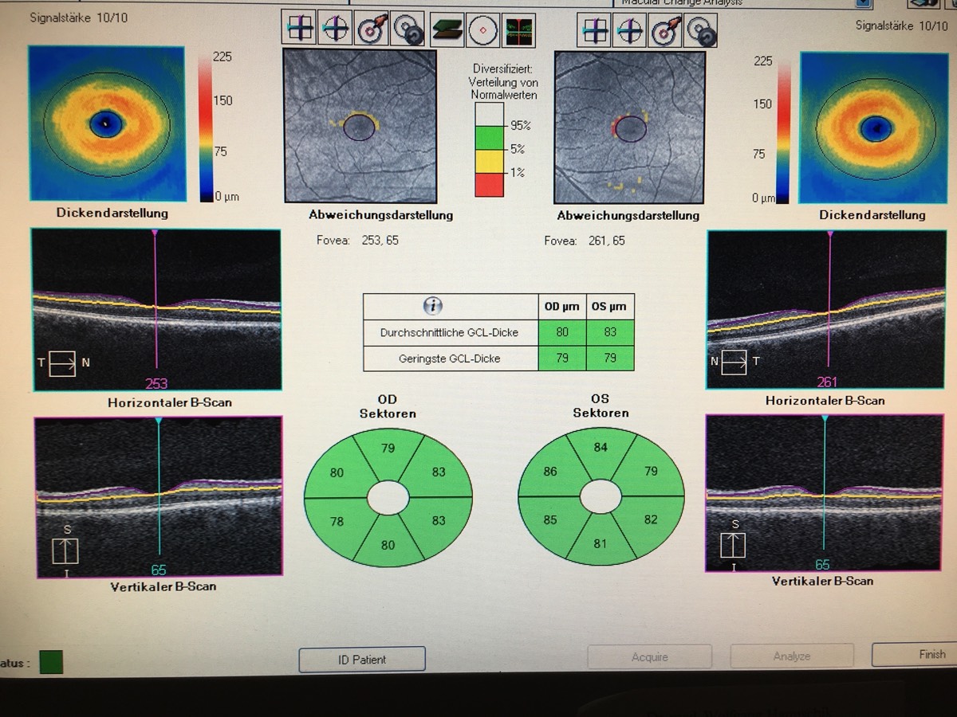Select the Macular Change Analysis tab
This screenshot has height=717, width=957.
coord(692,3)
